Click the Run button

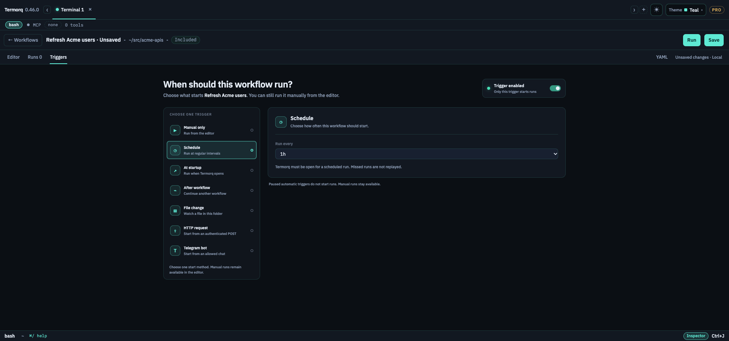(692, 40)
